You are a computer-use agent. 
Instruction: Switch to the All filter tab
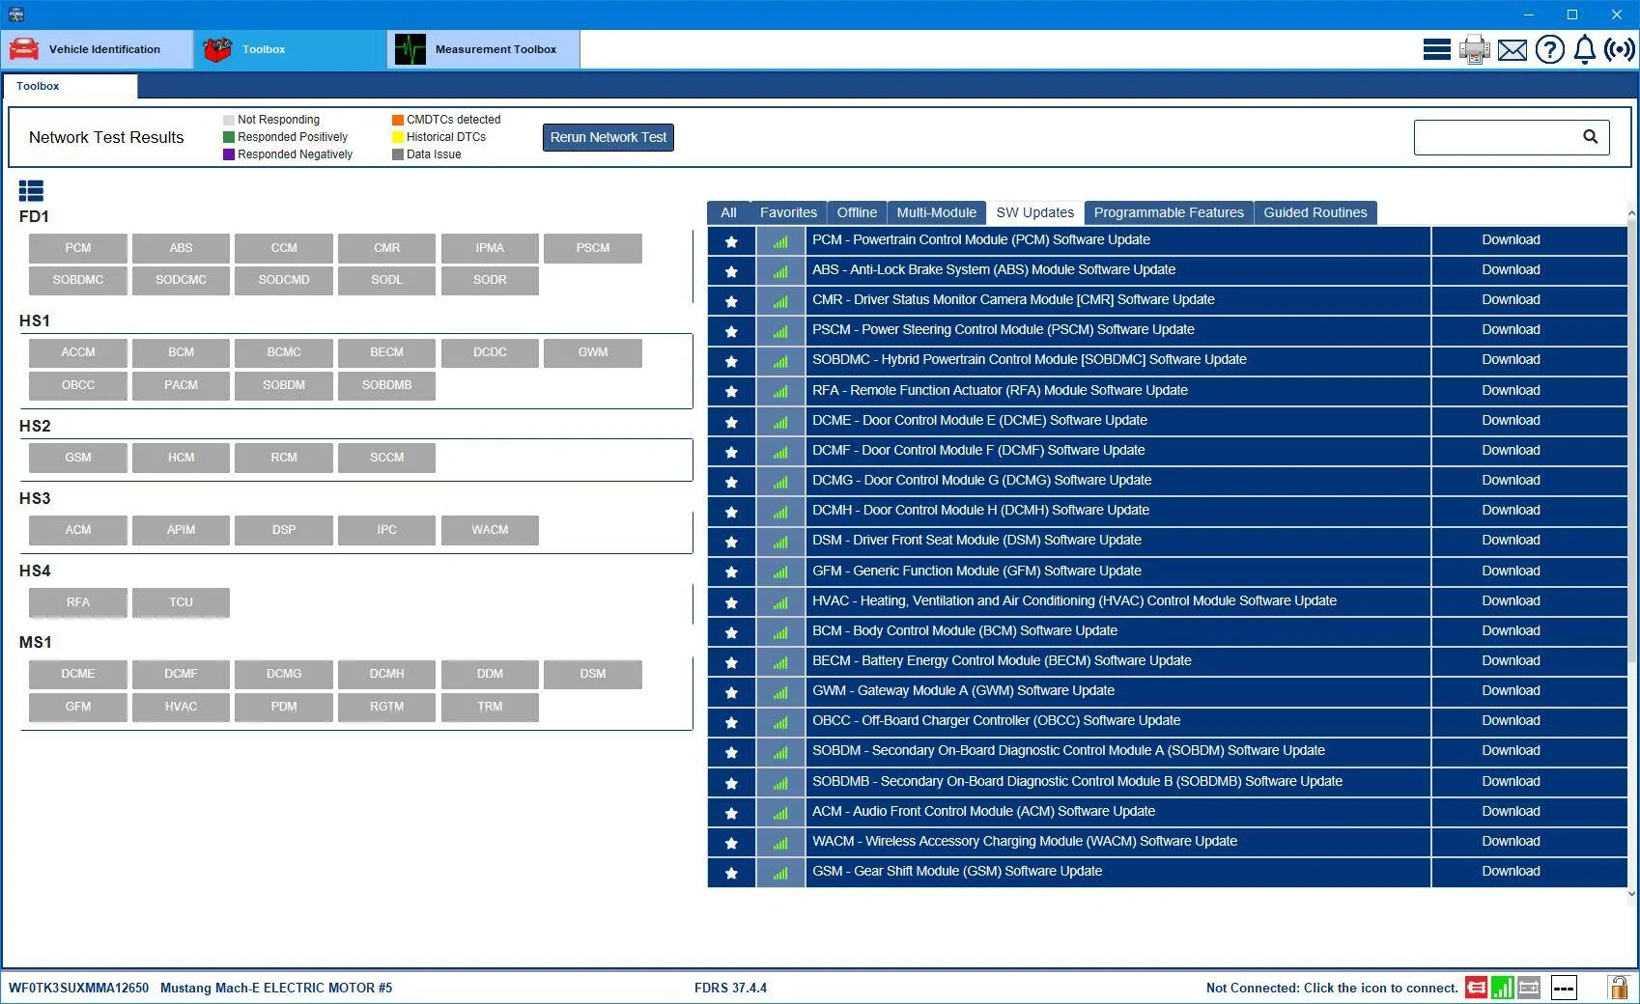click(x=728, y=212)
